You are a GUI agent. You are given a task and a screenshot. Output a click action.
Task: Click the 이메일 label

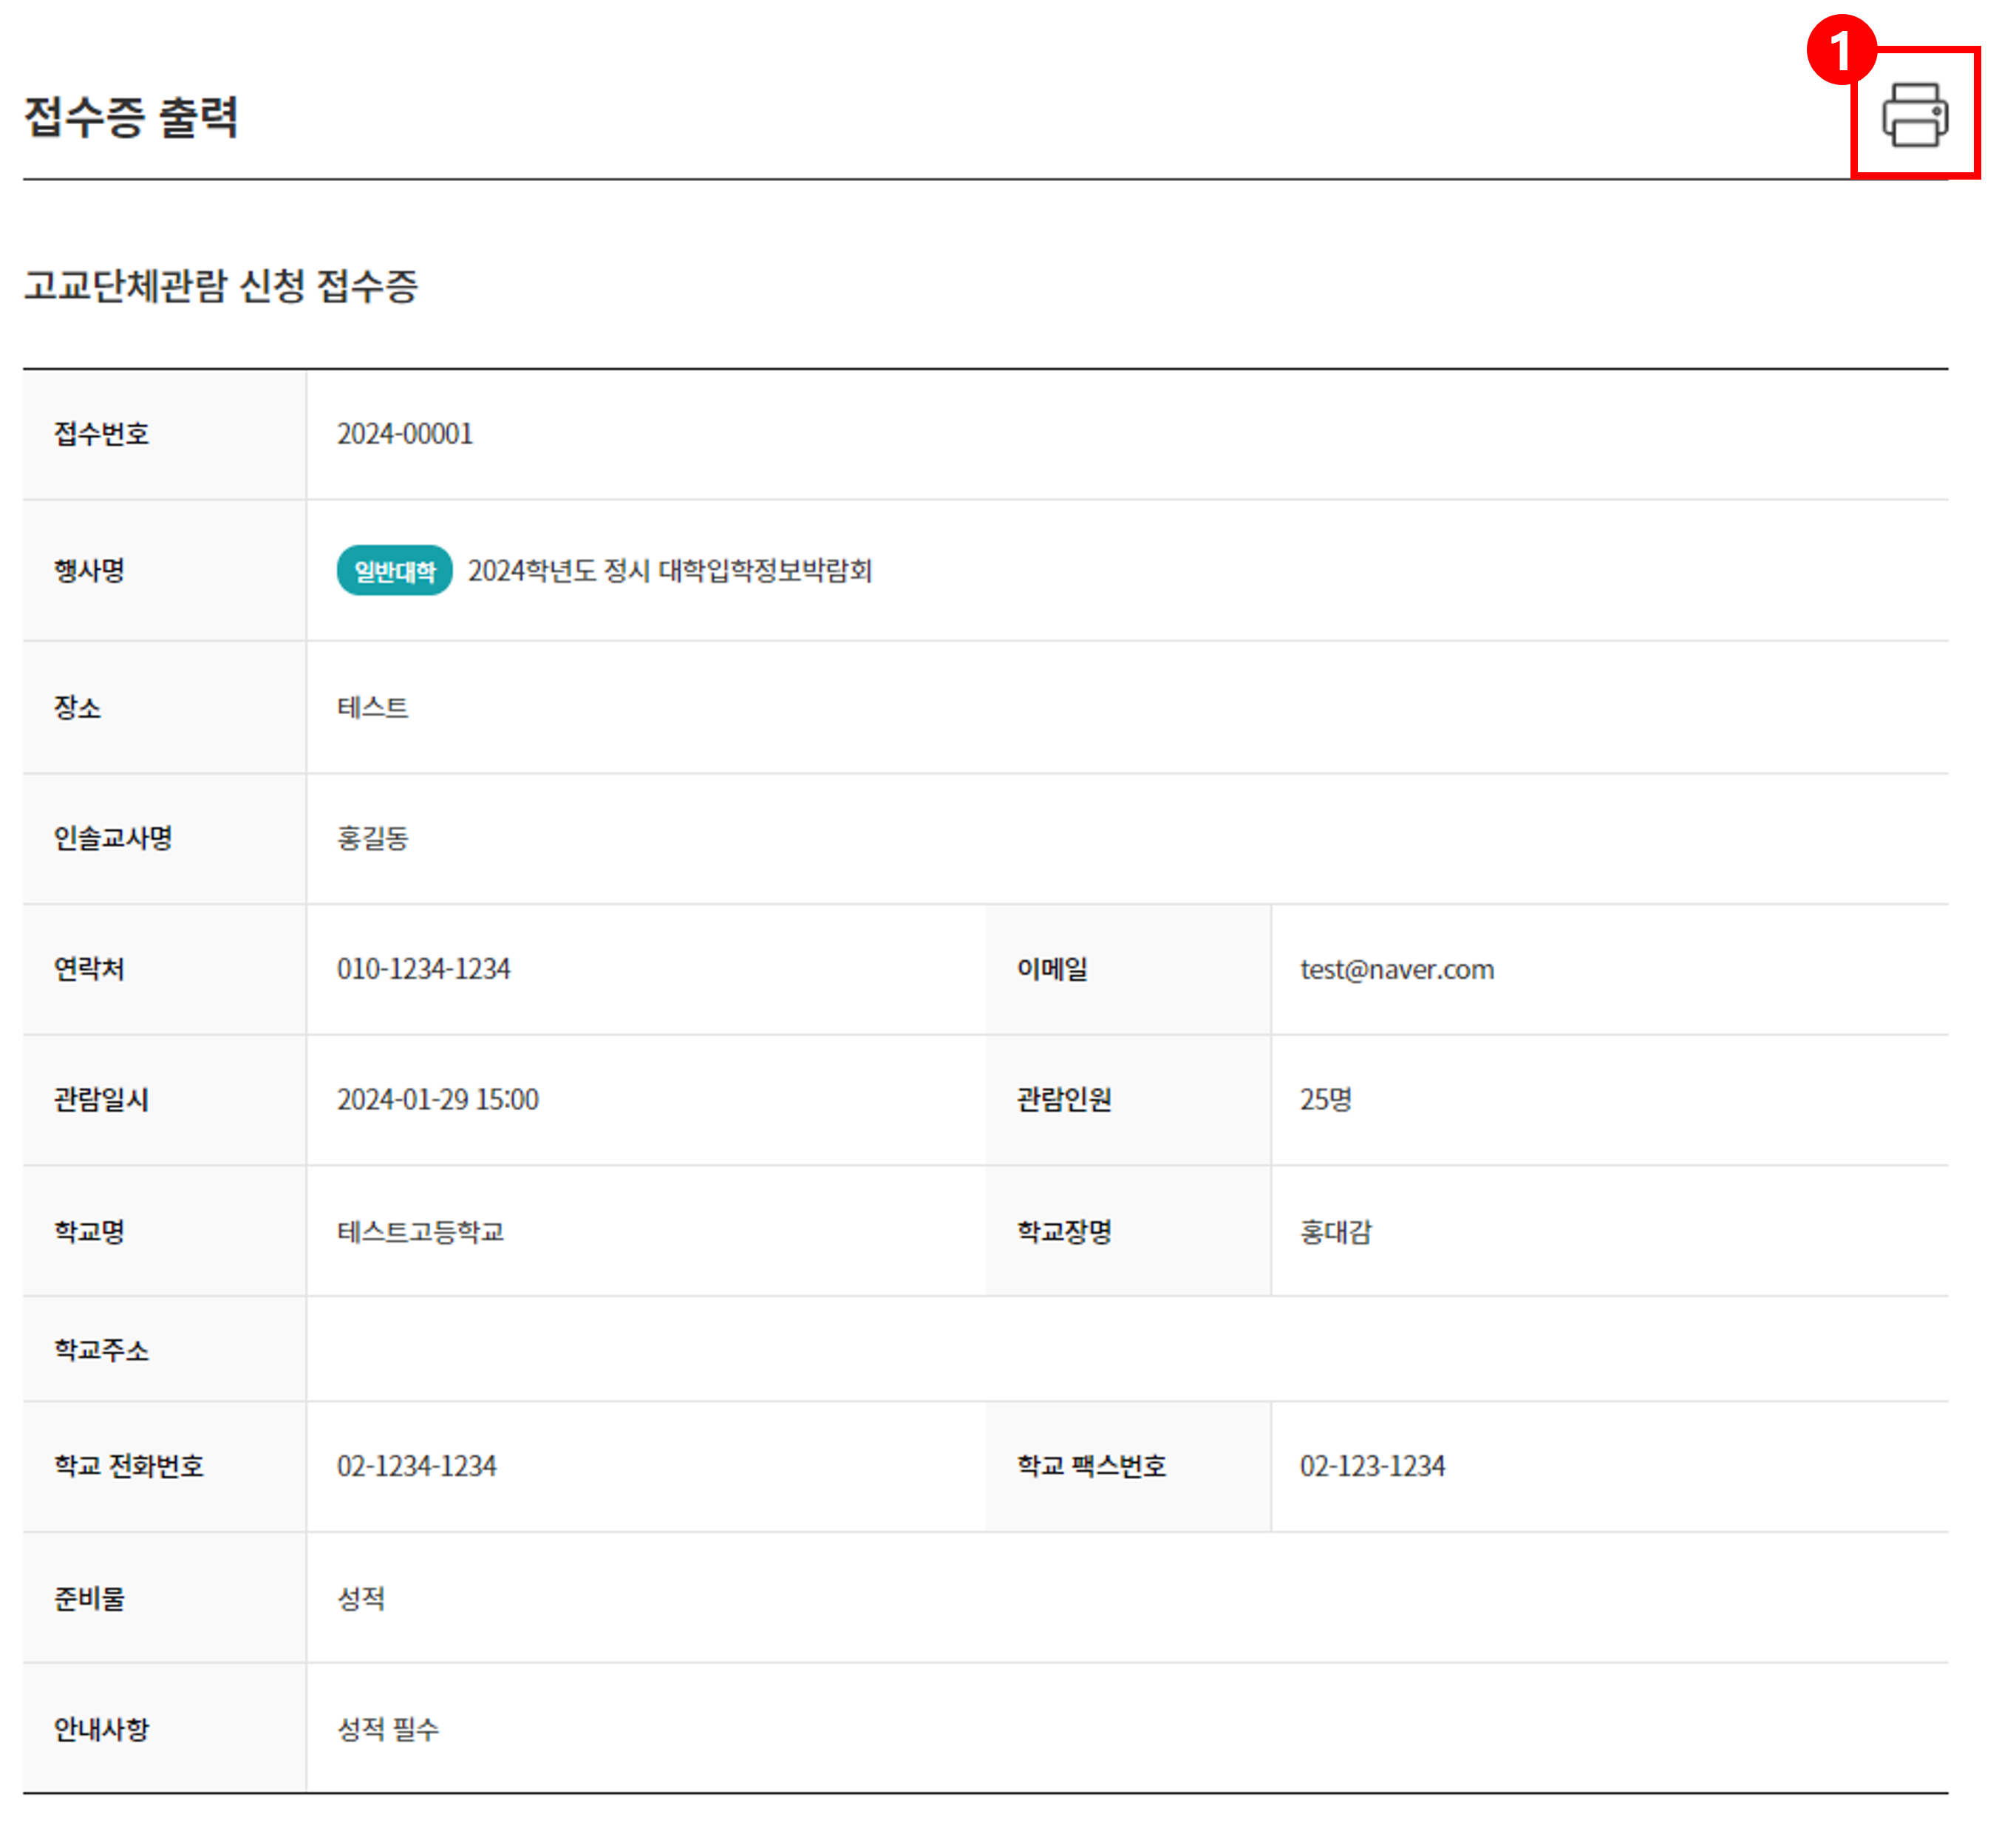[x=1053, y=969]
